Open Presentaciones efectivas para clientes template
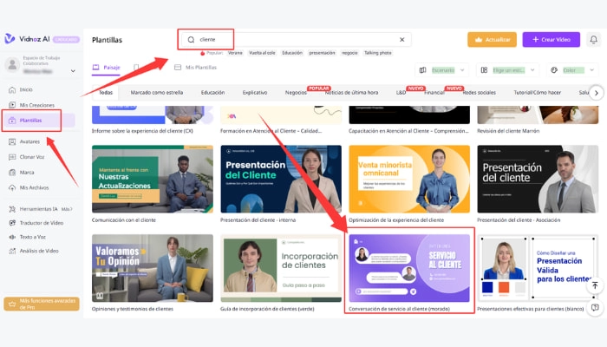Screen dimensions: 607x347 point(538,268)
